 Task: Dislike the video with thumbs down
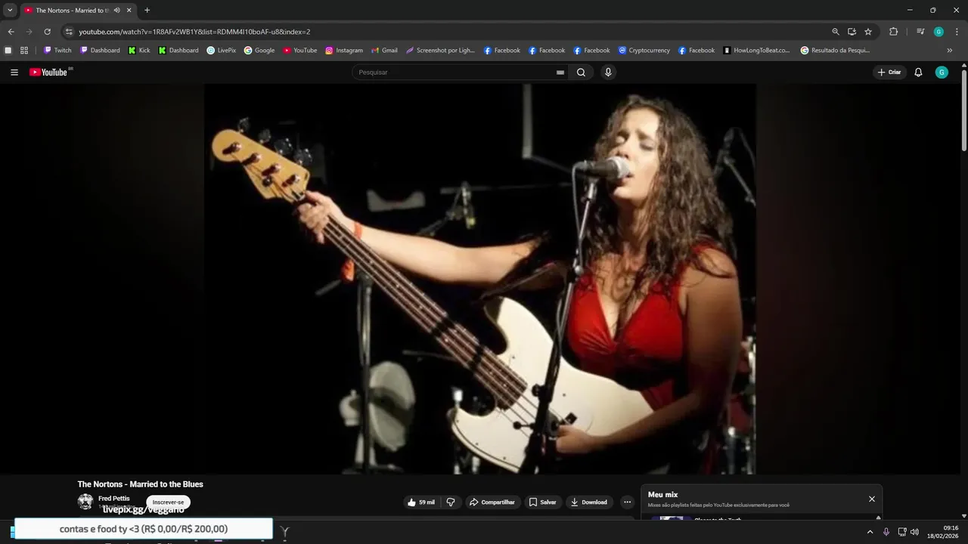[451, 502]
